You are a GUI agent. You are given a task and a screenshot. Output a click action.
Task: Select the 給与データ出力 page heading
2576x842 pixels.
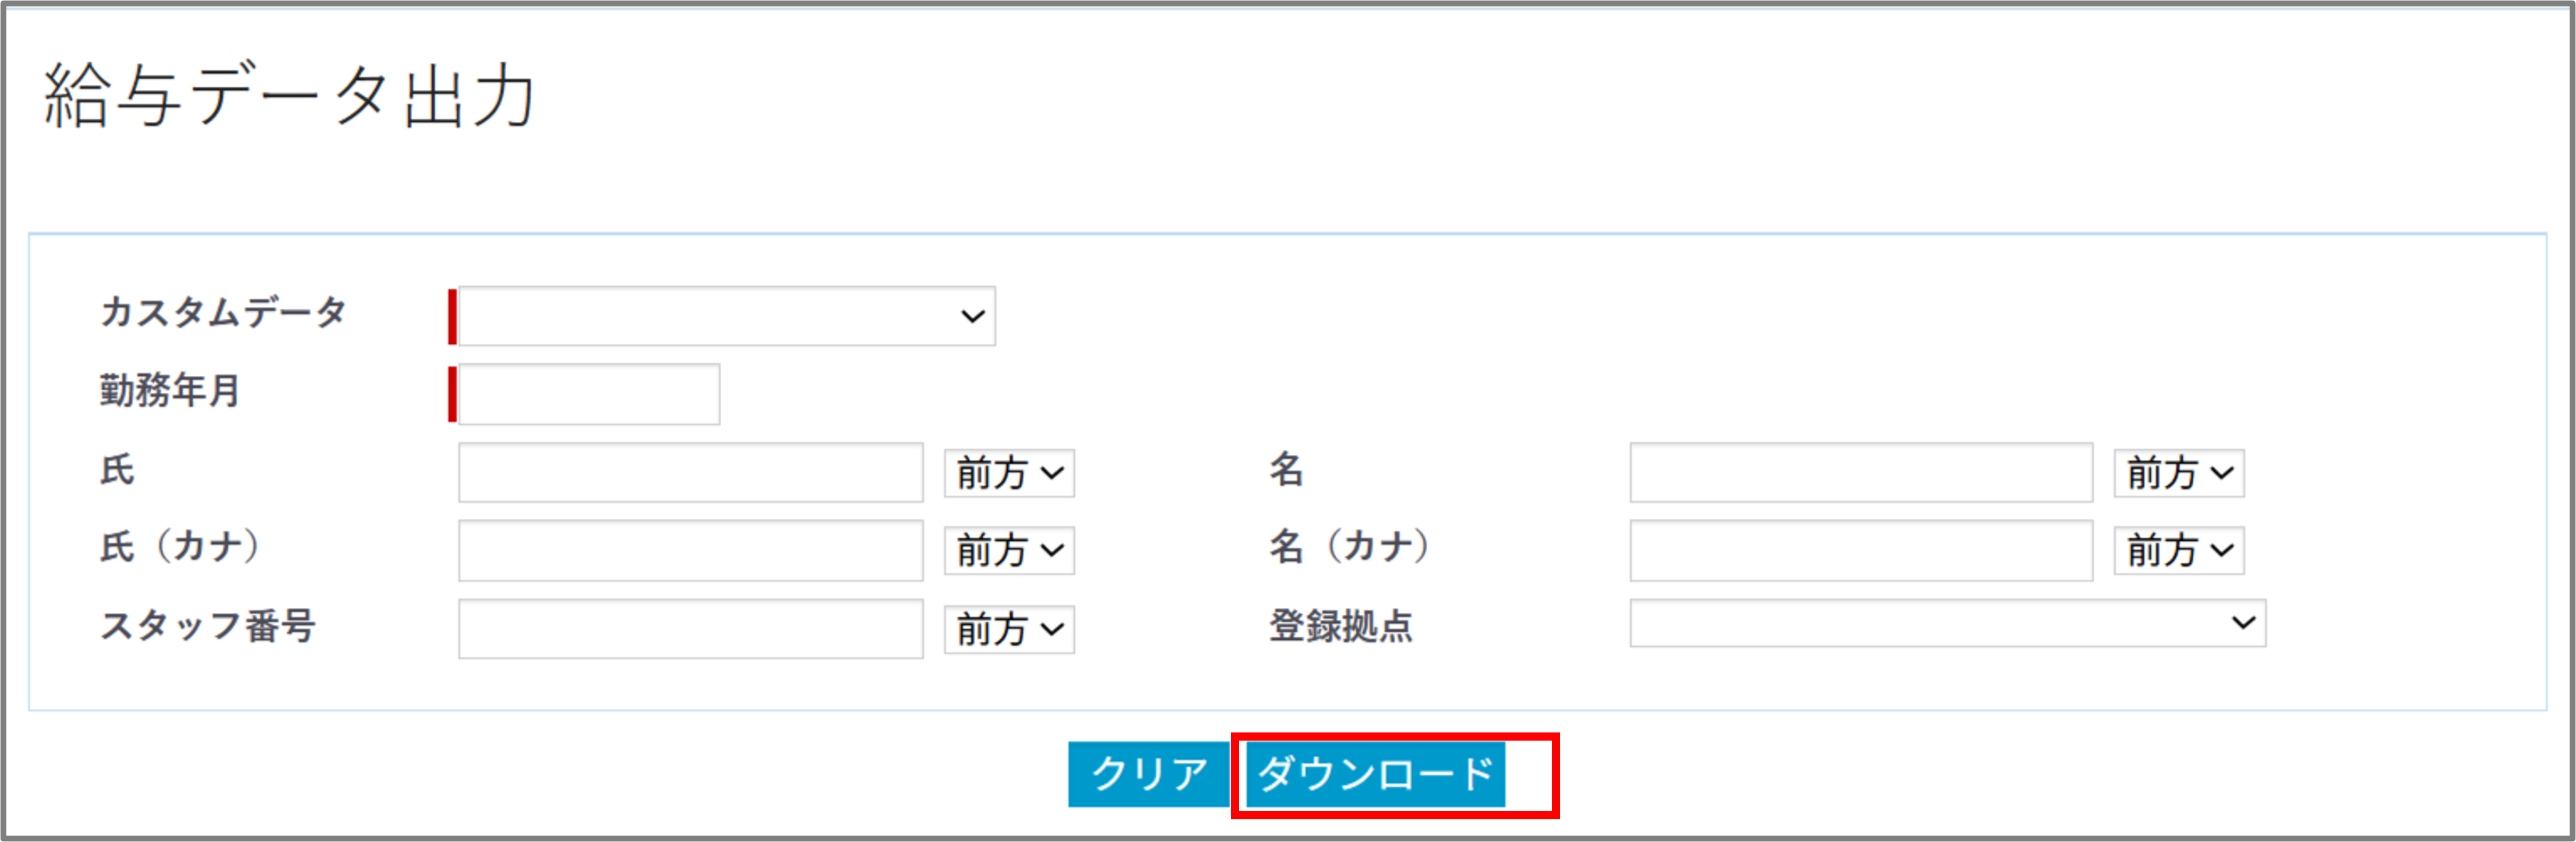click(290, 96)
